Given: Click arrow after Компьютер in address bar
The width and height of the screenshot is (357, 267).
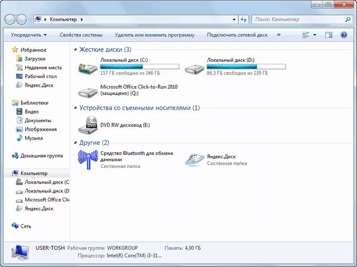Looking at the screenshot, I should point(81,19).
